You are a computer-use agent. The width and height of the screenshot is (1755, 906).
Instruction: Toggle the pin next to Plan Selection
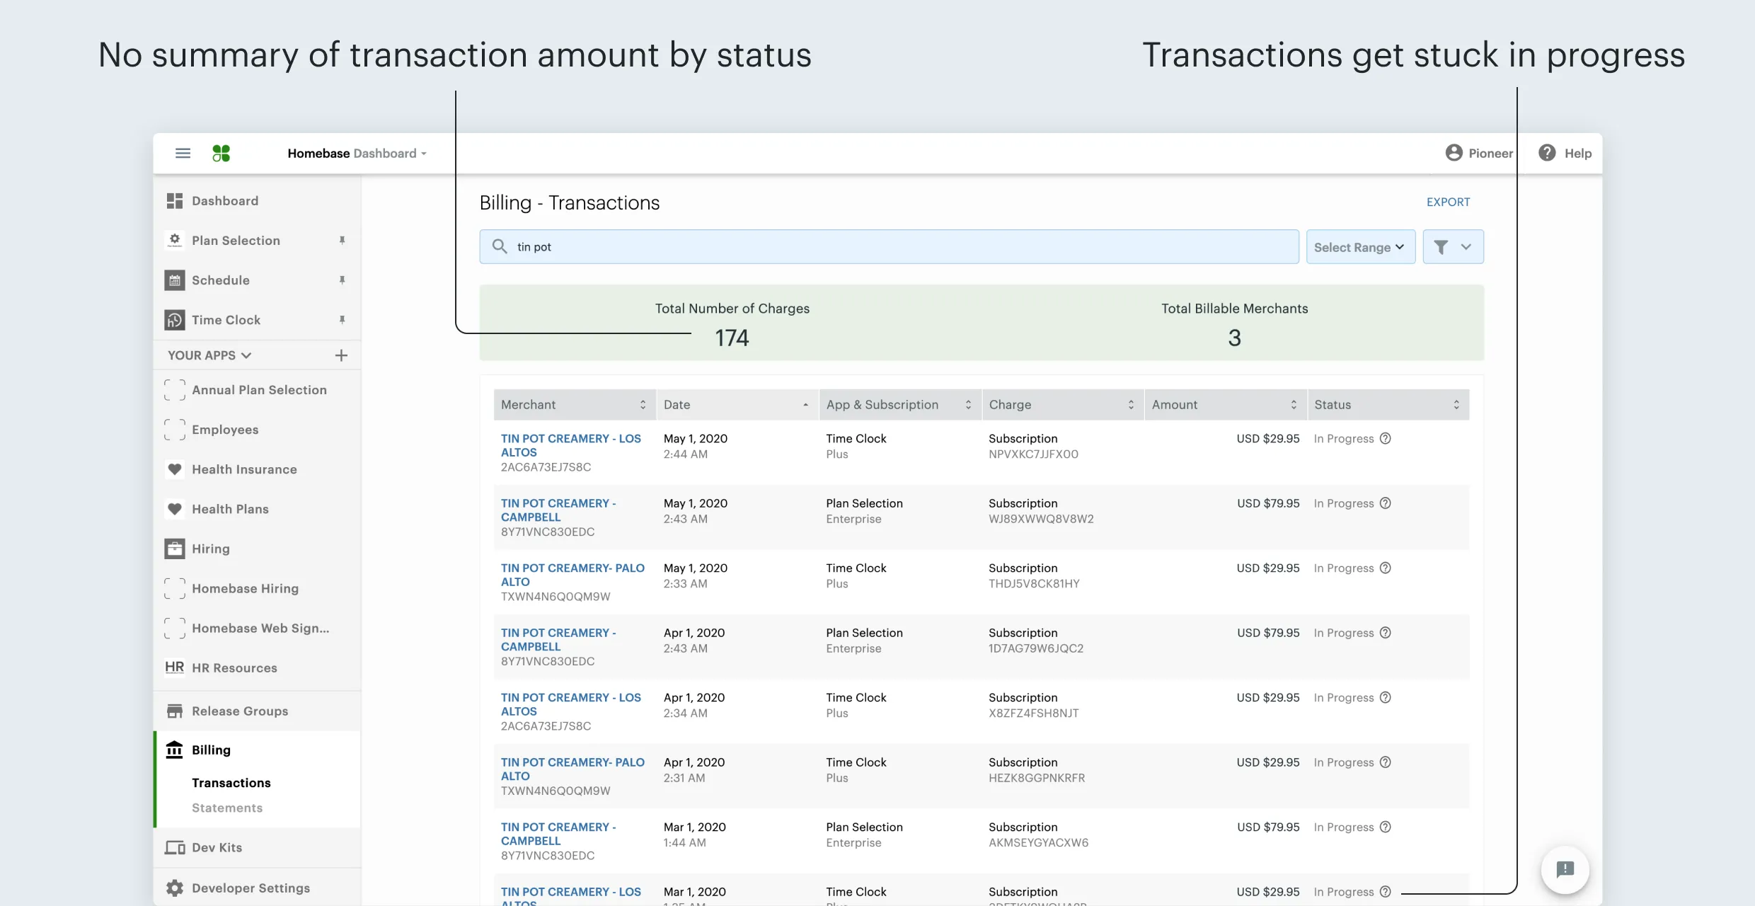[x=342, y=241]
